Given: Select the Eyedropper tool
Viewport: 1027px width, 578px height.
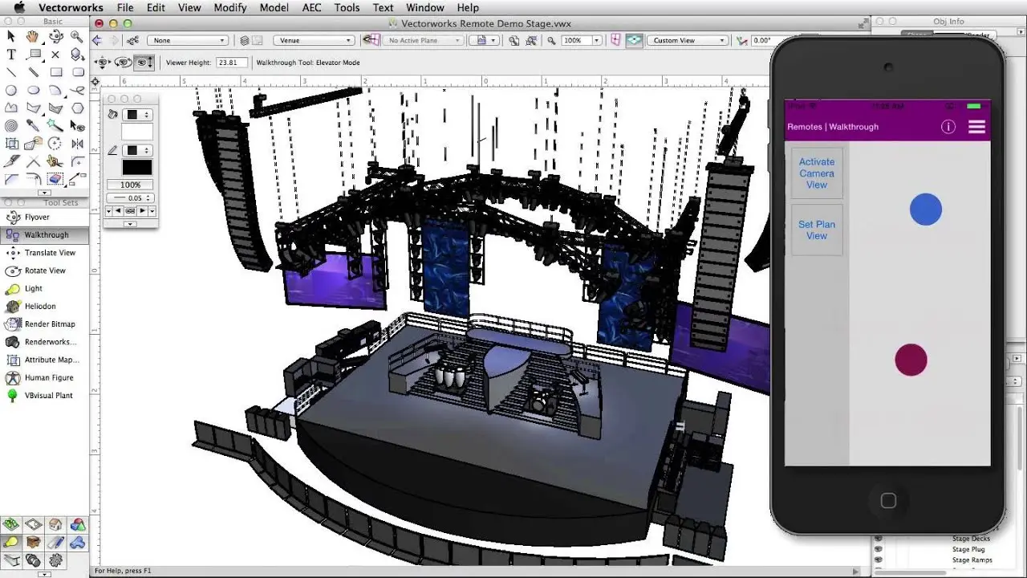Looking at the screenshot, I should pos(33,126).
